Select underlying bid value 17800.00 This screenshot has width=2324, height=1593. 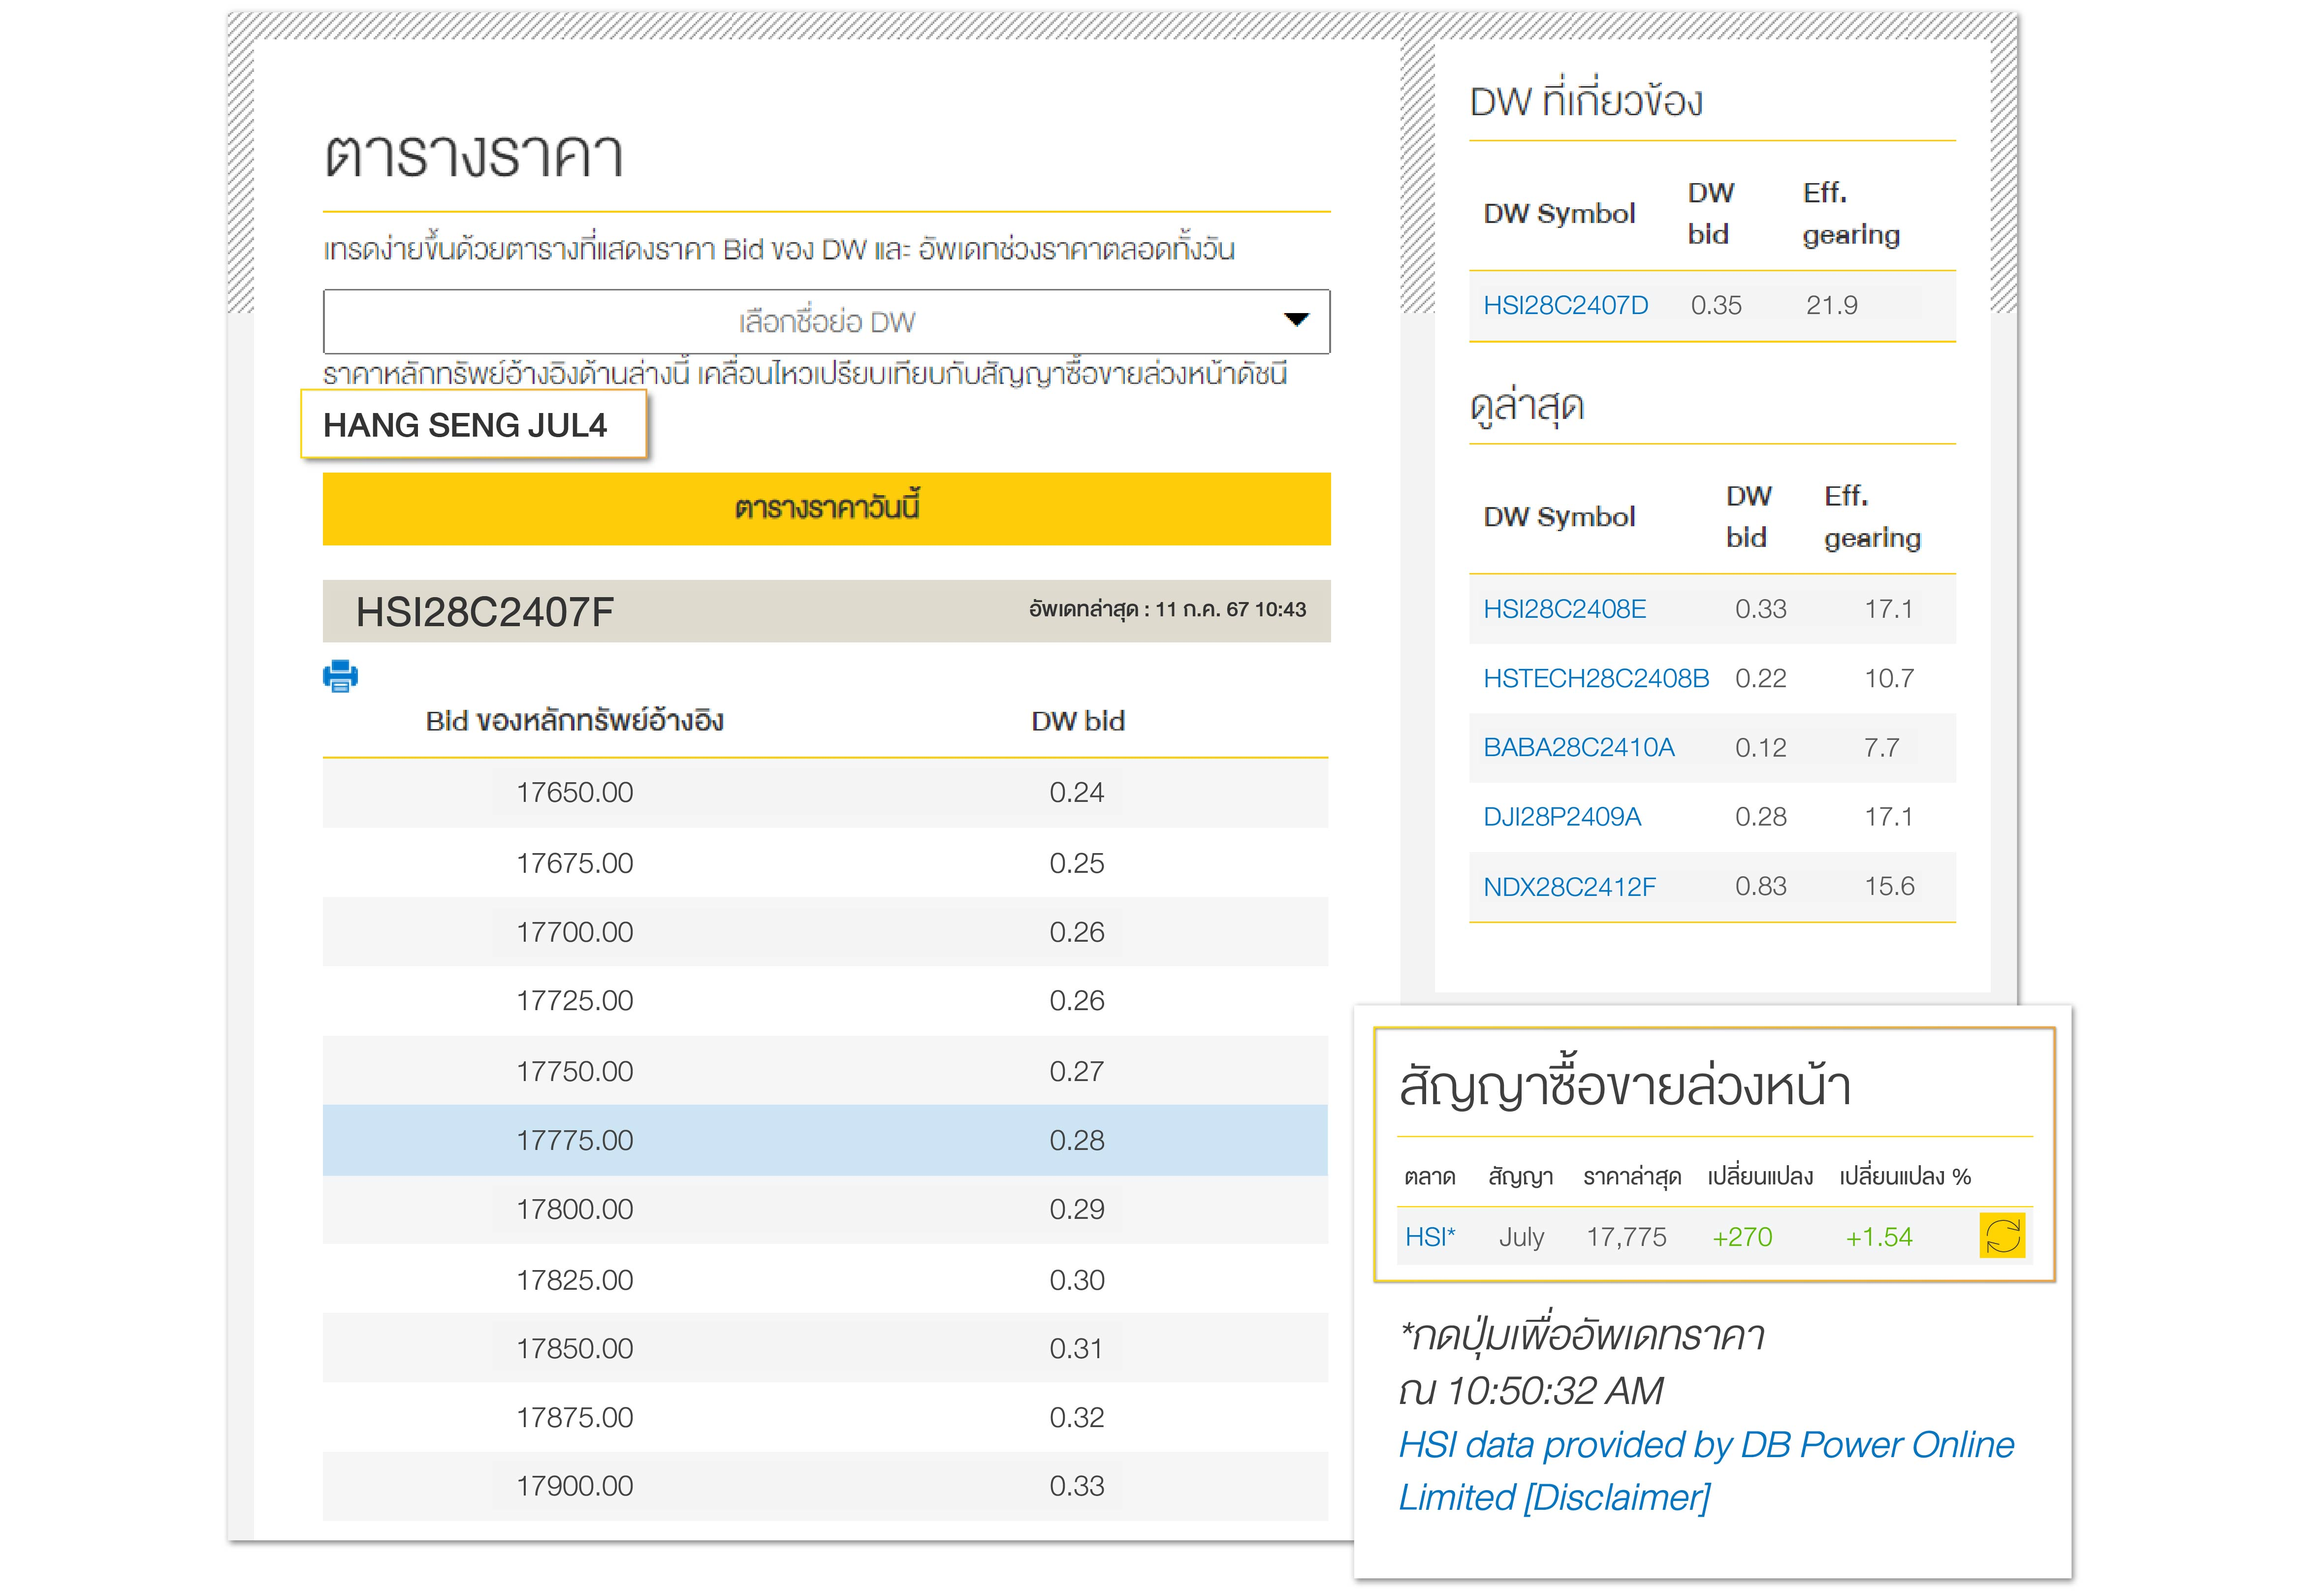574,1209
